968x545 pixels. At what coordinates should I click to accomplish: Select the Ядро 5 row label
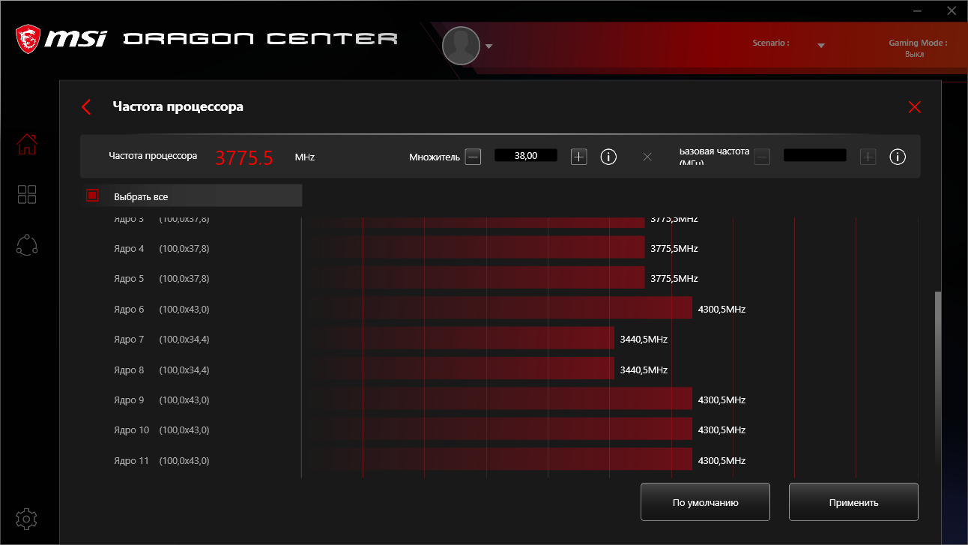(x=129, y=279)
